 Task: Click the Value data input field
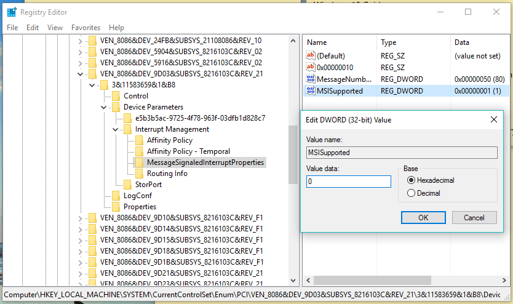pyautogui.click(x=348, y=182)
